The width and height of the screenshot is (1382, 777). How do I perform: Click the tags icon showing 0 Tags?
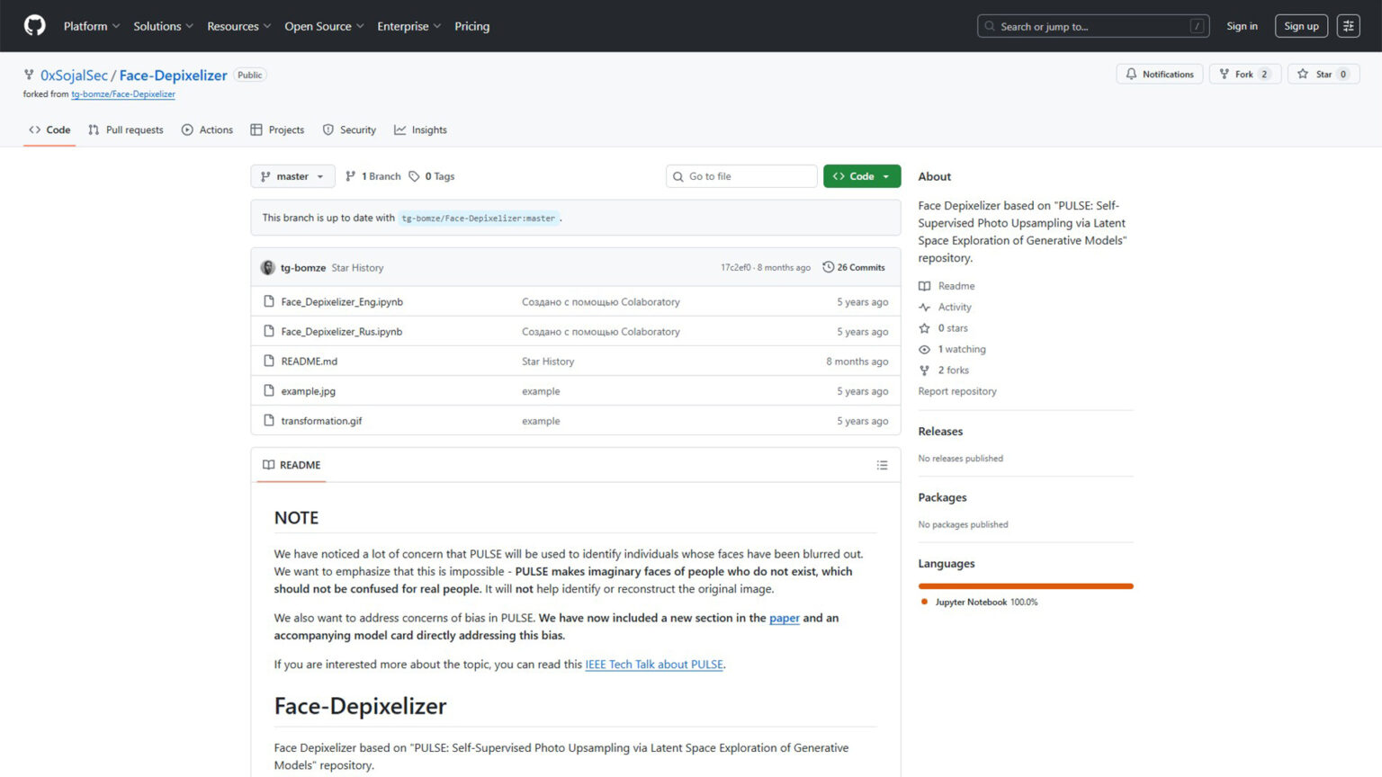tap(414, 176)
